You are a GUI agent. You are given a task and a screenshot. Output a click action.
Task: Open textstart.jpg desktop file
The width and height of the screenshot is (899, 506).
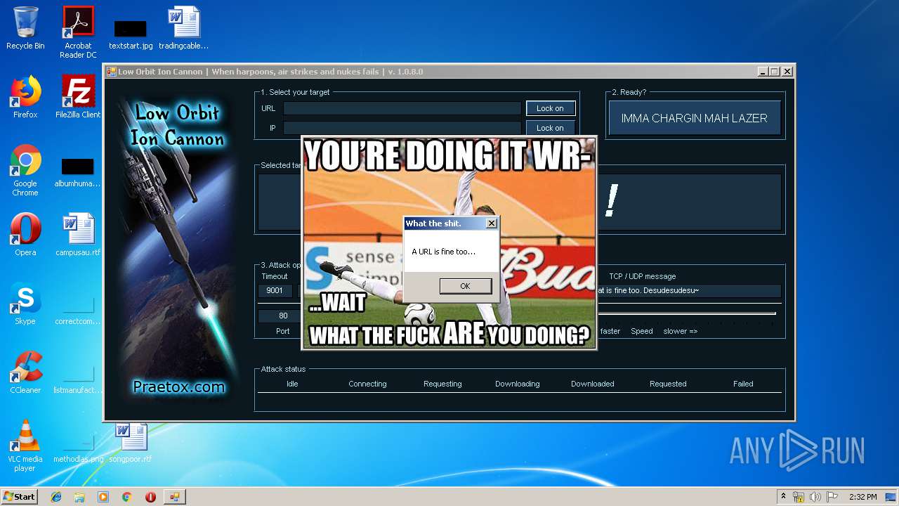[131, 34]
